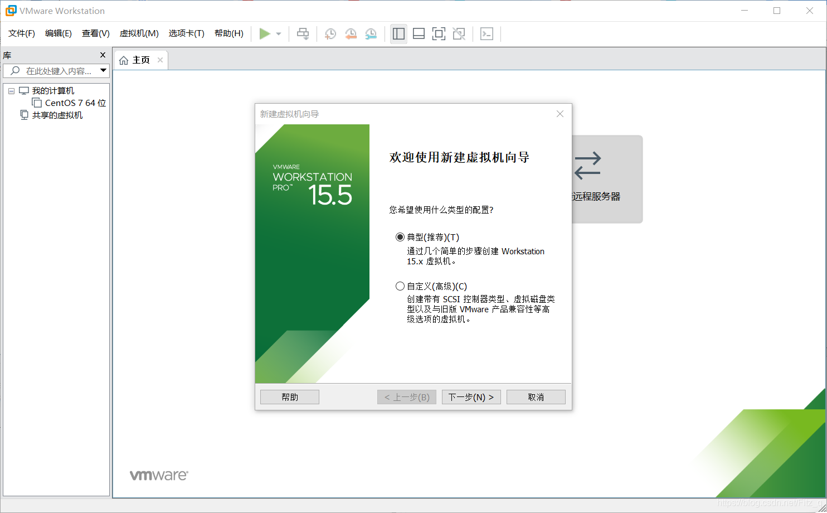Enter full screen mode icon

[439, 34]
